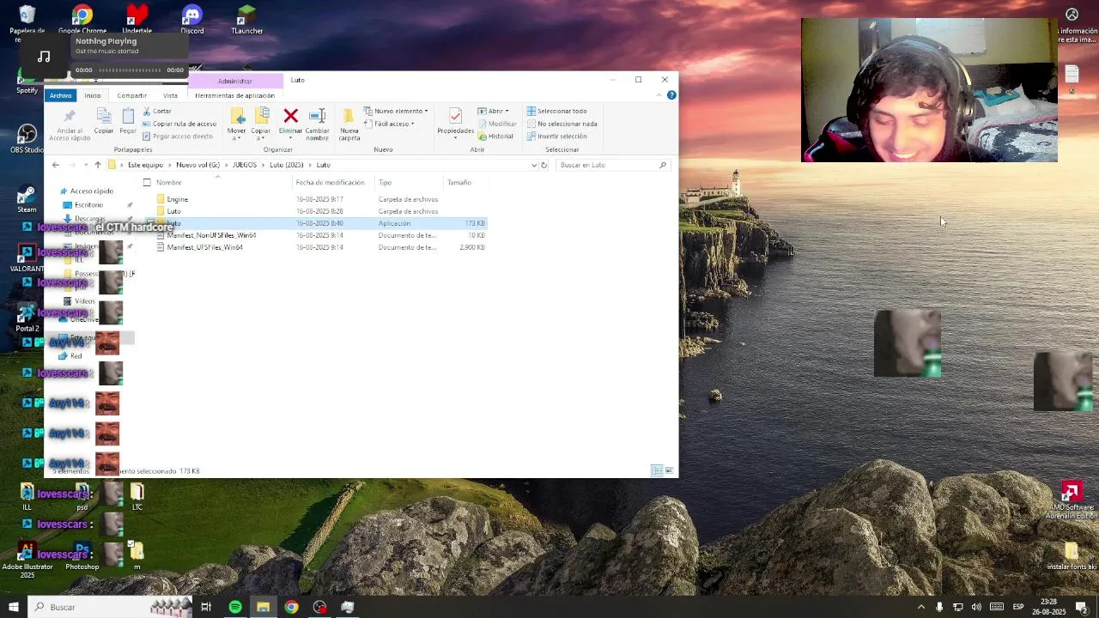Select Acceso rápido in the navigation pane
The height and width of the screenshot is (618, 1099).
pyautogui.click(x=91, y=191)
